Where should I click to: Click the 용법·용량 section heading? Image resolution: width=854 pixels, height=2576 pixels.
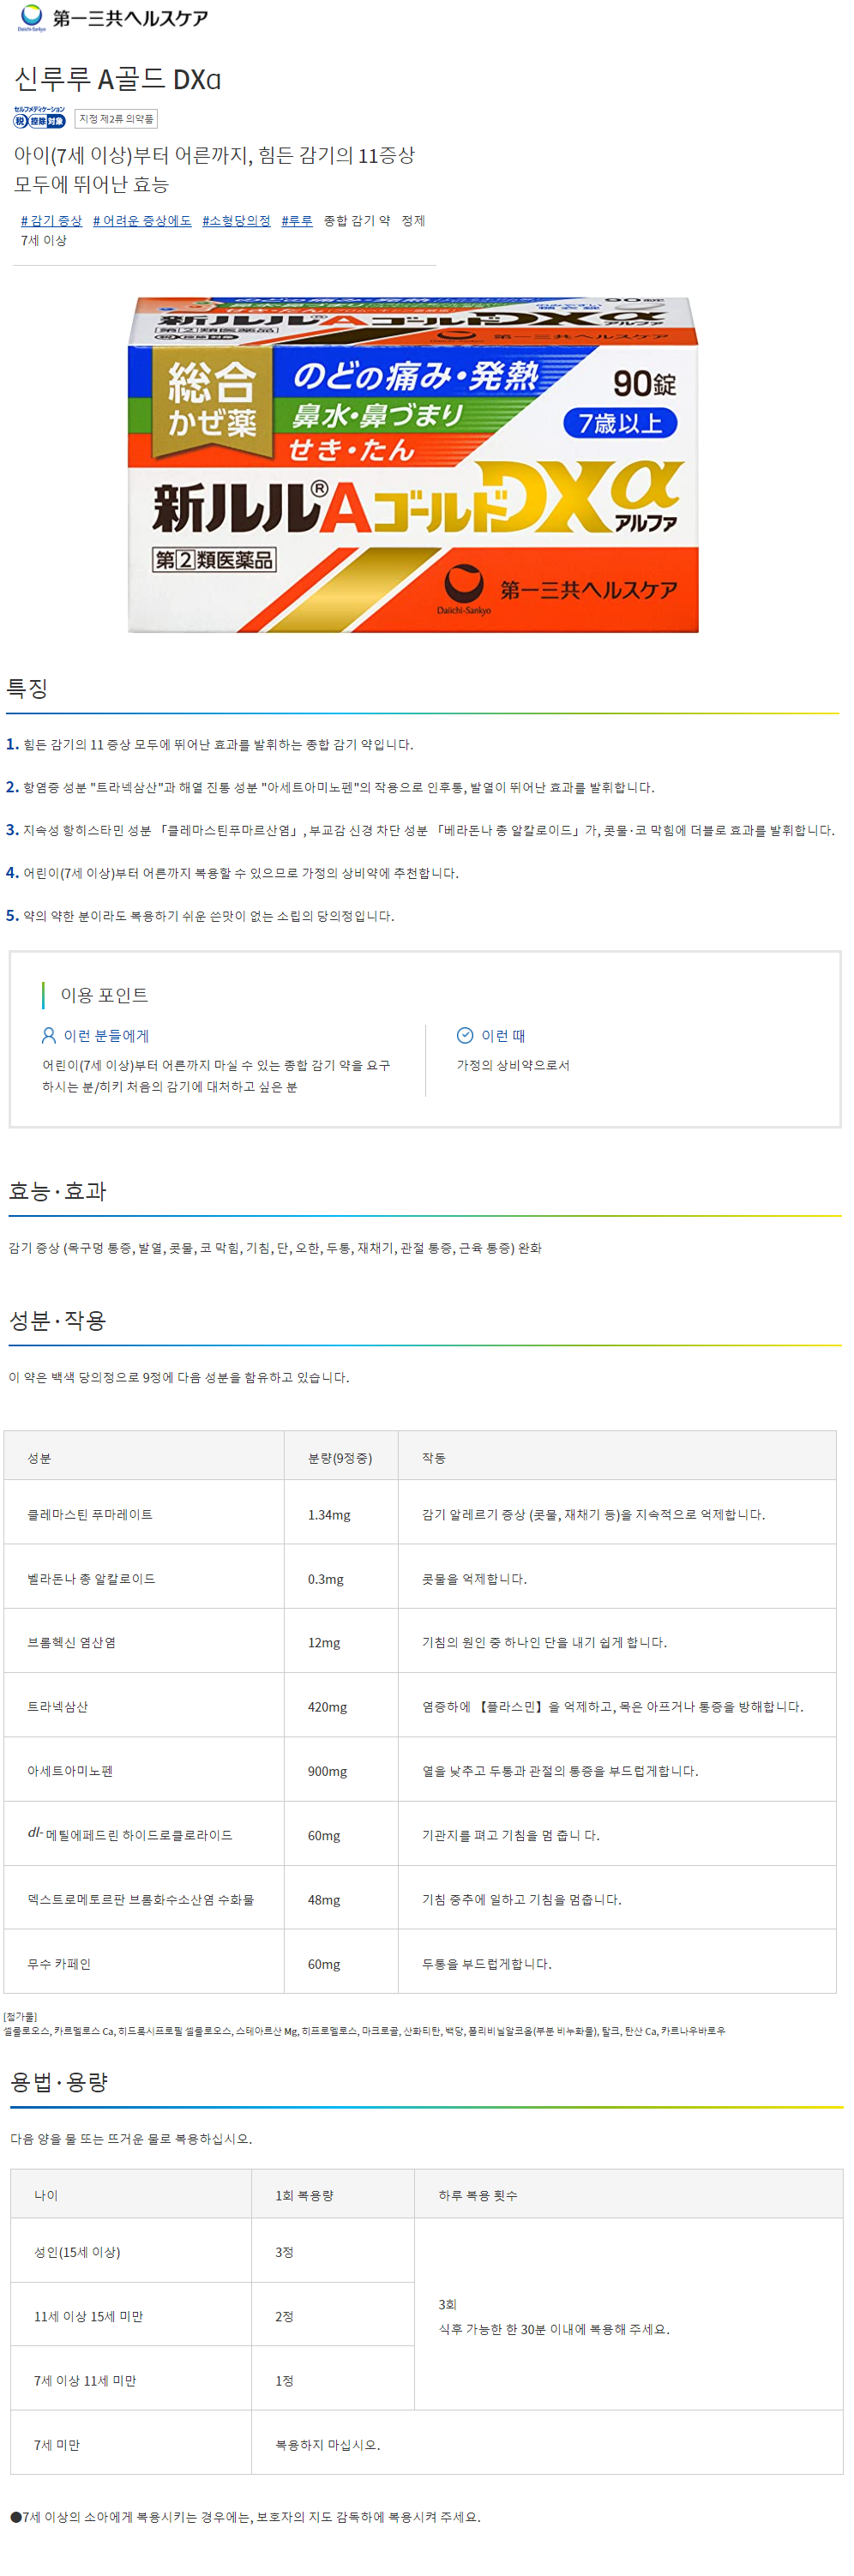pyautogui.click(x=59, y=2081)
